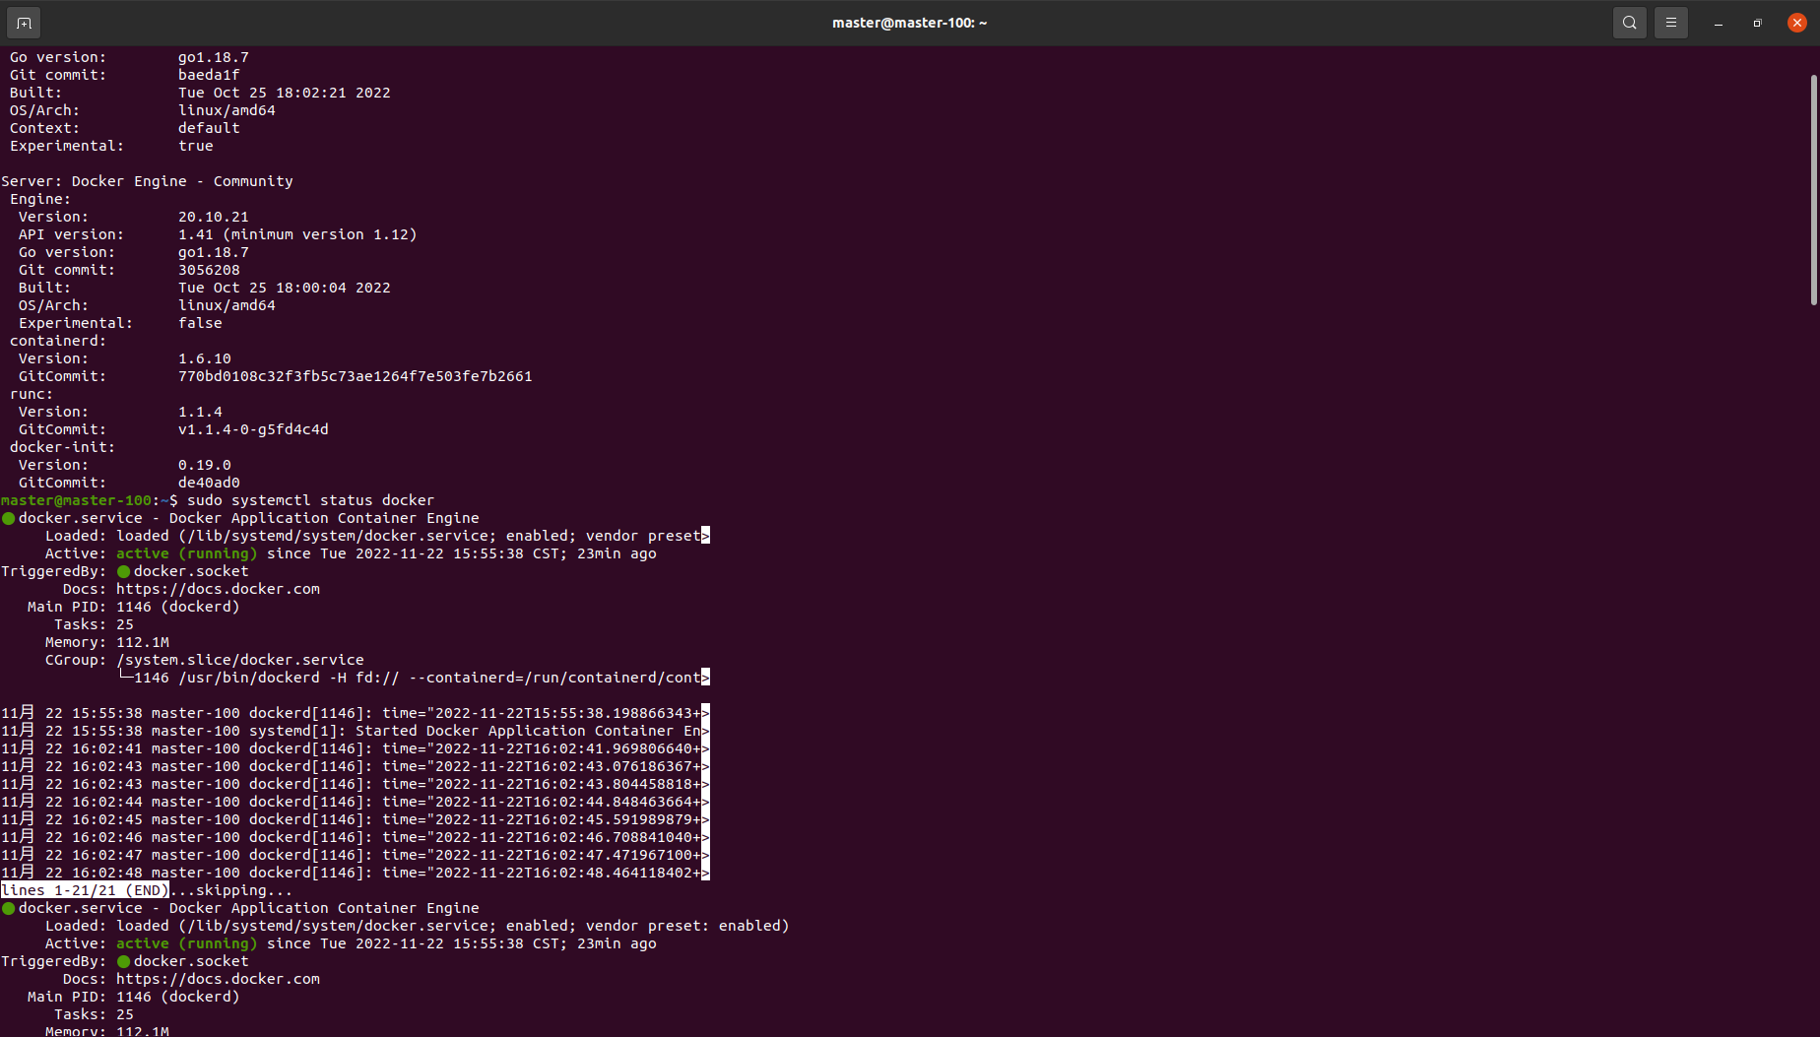Screen dimensions: 1820x1037
Task: Click the 'sudo systemctl status docker' command
Action: point(311,500)
